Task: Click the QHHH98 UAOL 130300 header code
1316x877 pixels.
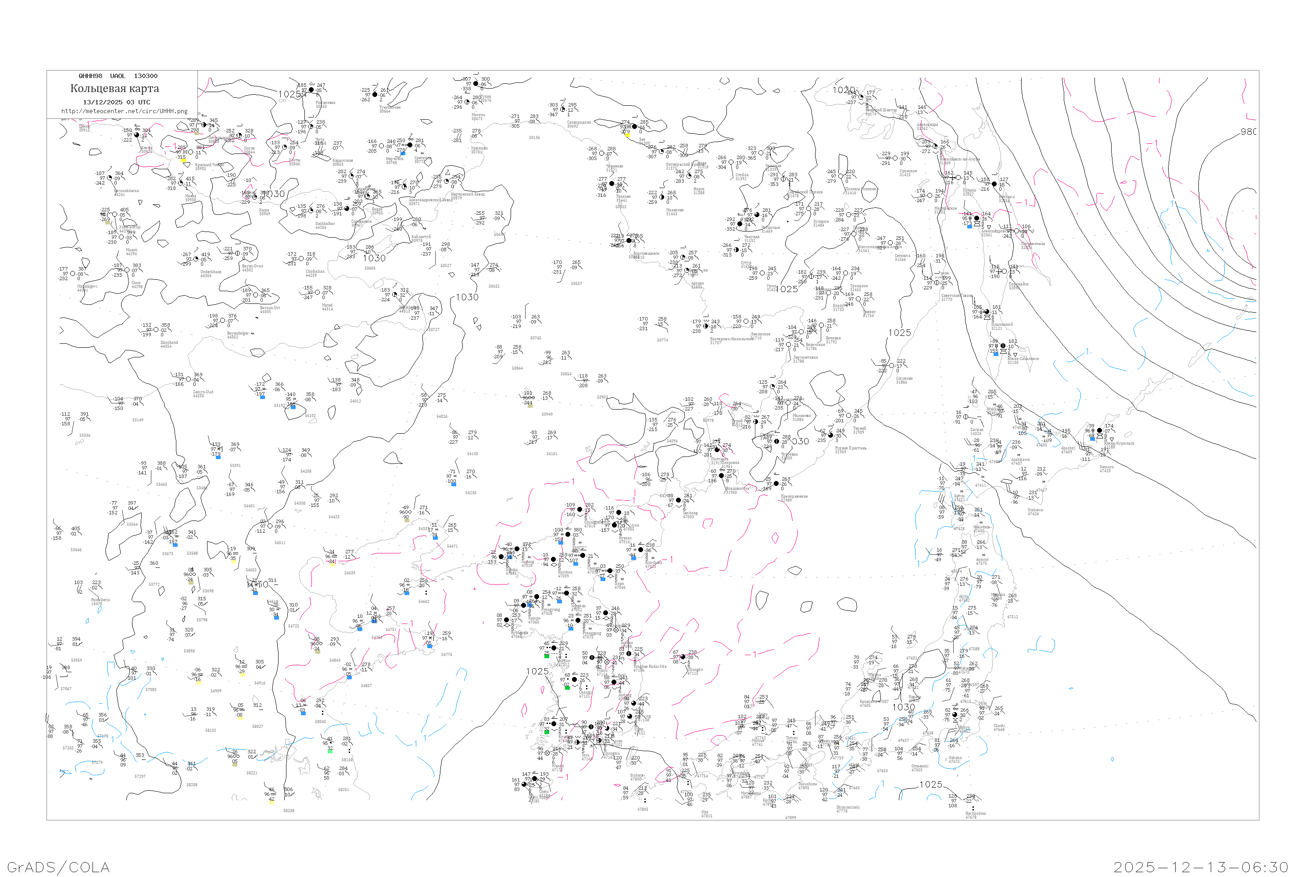Action: (118, 76)
